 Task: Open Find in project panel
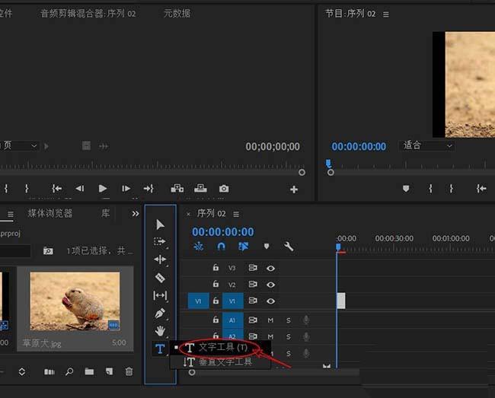click(69, 372)
